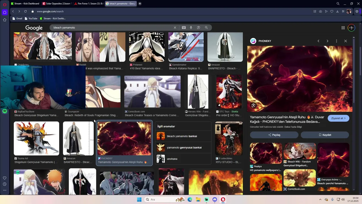Image resolution: width=362 pixels, height=204 pixels.
Task: Launch Microsoft Edge from taskbar
Action: (x=190, y=199)
